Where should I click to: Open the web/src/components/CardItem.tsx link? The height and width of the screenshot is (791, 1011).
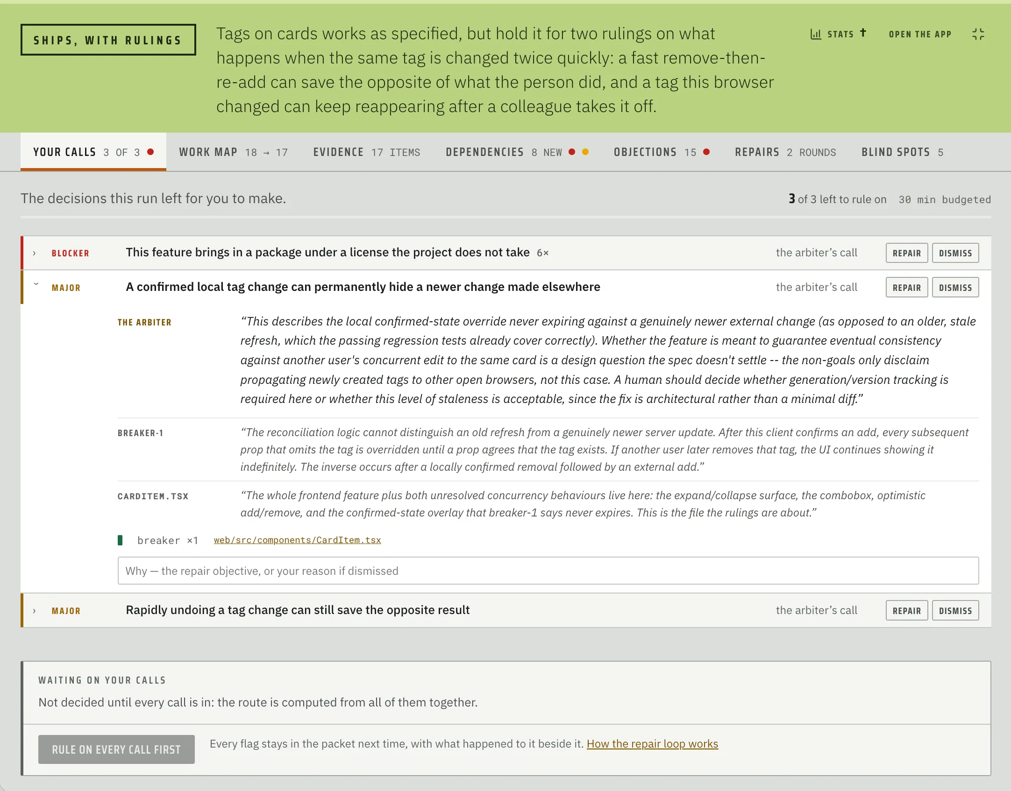pyautogui.click(x=298, y=540)
